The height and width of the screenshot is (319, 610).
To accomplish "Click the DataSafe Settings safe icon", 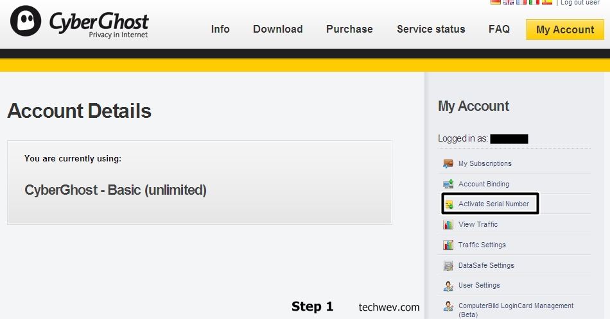I will tap(448, 265).
